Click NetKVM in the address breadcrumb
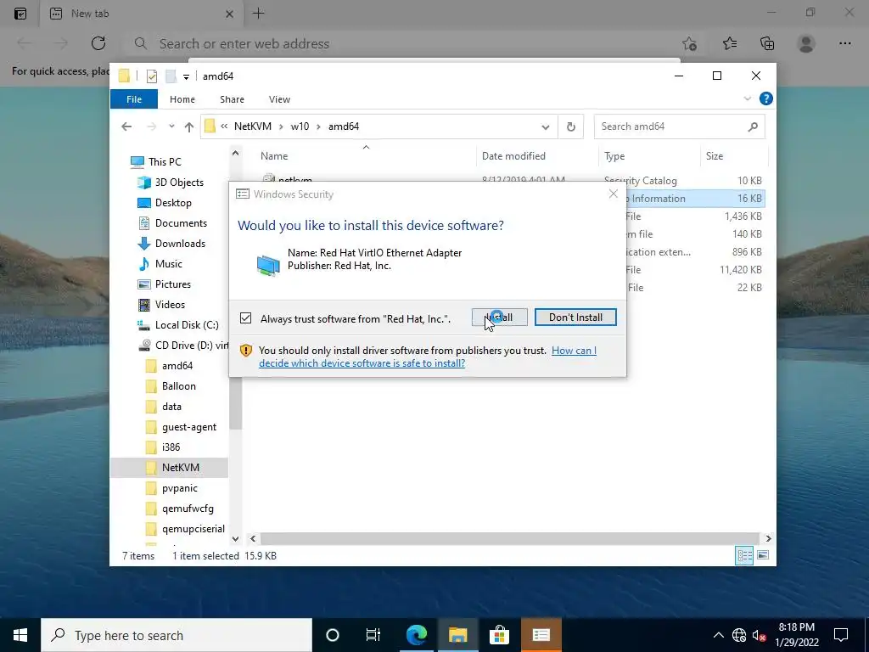 tap(253, 126)
